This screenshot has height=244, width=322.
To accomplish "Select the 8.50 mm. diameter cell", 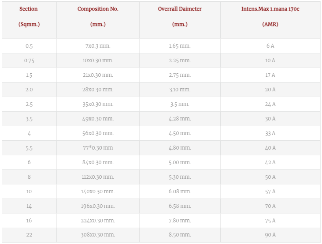I will tap(180, 235).
